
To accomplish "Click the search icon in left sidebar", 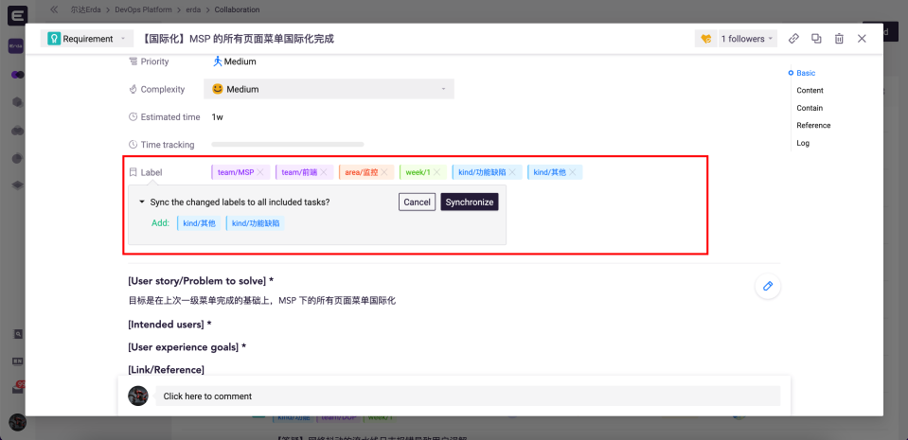I will coord(17,334).
